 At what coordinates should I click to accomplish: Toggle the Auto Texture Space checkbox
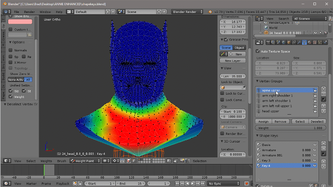[258, 51]
